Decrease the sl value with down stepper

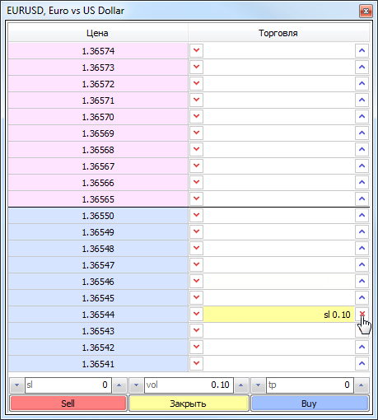tap(16, 385)
